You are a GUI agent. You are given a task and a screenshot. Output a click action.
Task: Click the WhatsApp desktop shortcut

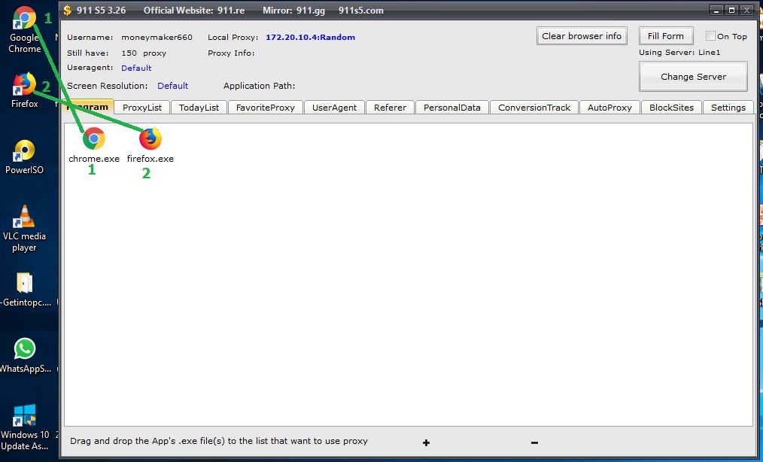point(25,350)
